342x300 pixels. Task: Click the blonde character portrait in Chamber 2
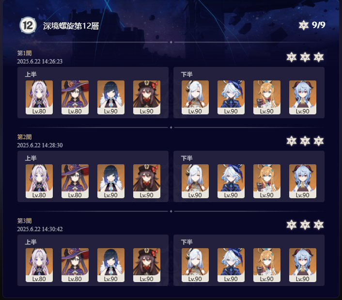[x=267, y=181]
